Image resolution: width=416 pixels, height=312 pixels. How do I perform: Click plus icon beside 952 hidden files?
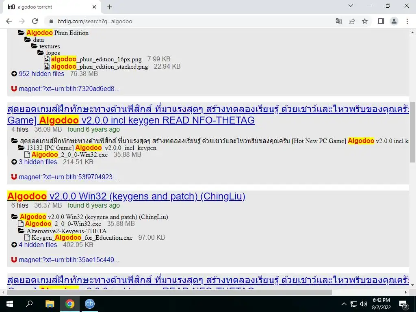click(14, 74)
